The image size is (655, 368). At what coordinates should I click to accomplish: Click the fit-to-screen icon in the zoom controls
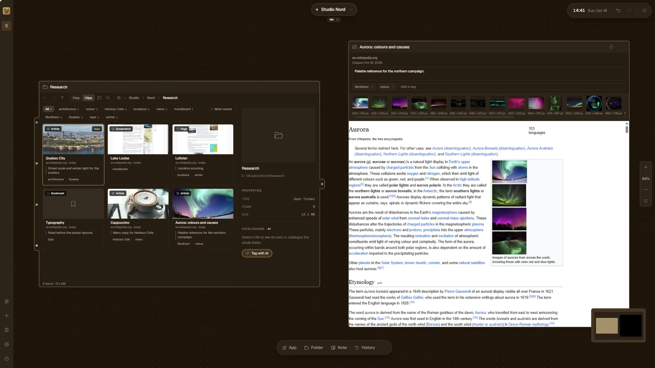(x=646, y=201)
